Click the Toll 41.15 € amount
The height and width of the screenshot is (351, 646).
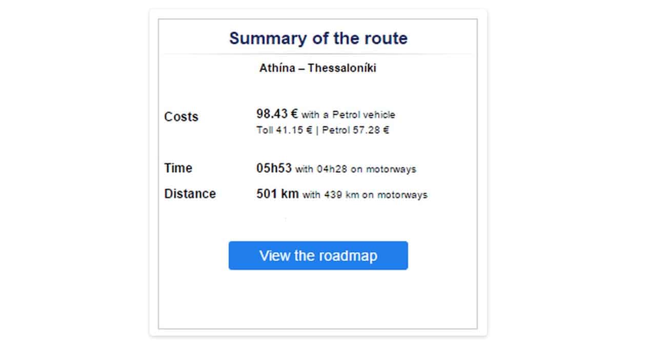[x=284, y=130]
